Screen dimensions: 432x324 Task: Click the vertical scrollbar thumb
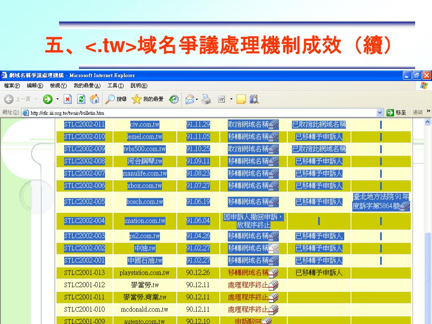coord(427,278)
